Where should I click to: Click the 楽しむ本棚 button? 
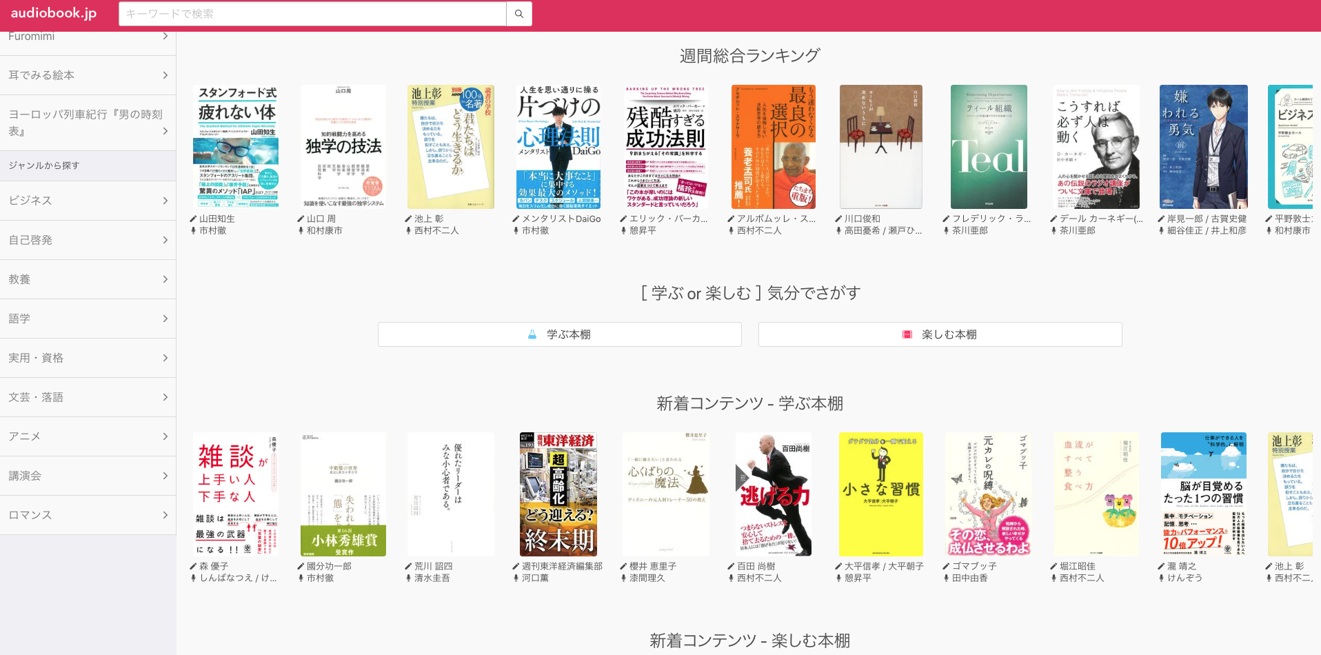[940, 334]
